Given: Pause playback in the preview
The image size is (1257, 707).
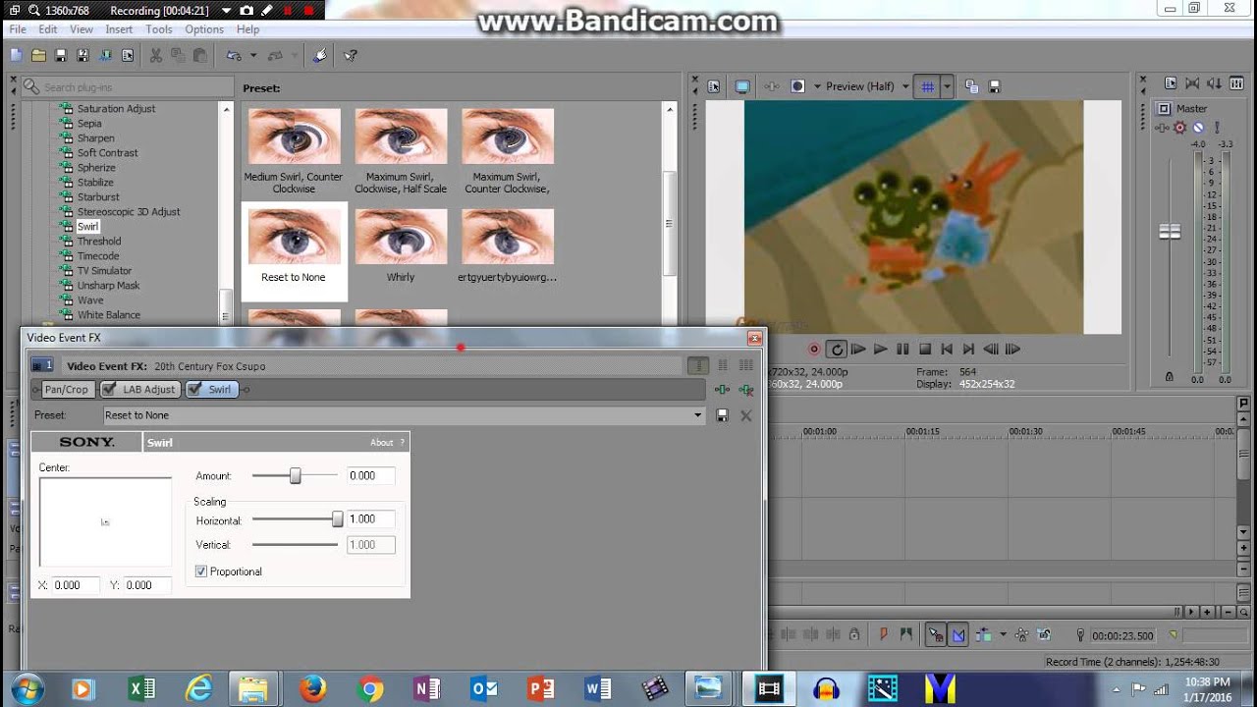Looking at the screenshot, I should click(902, 349).
